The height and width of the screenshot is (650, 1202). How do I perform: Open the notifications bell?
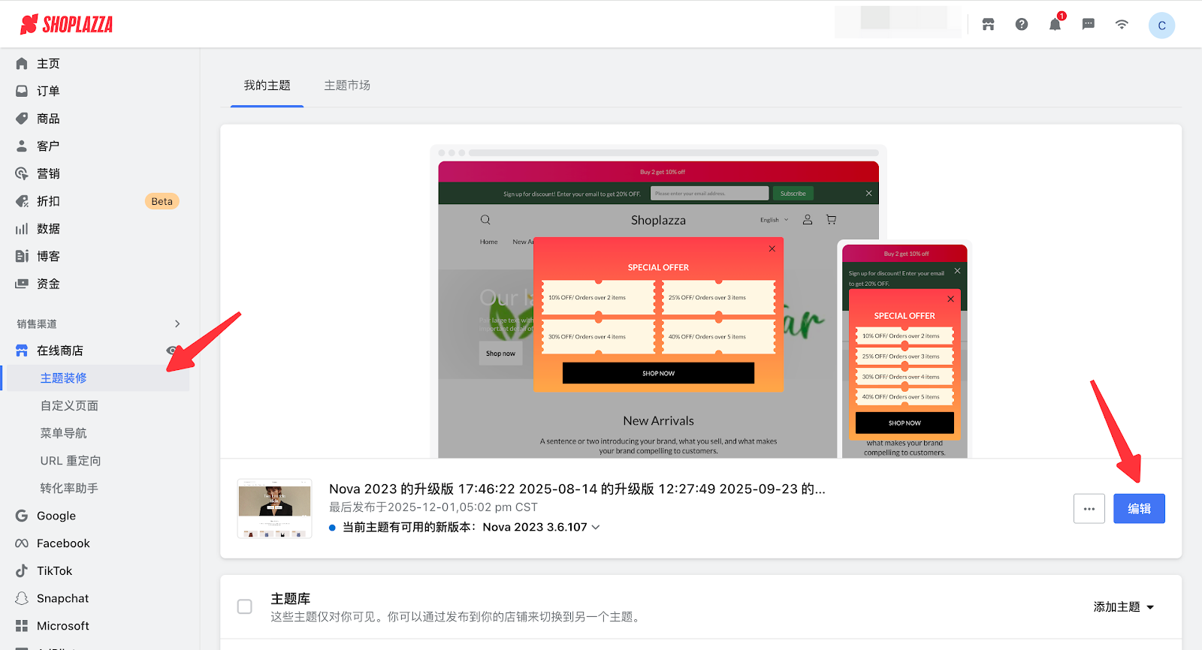(x=1055, y=25)
